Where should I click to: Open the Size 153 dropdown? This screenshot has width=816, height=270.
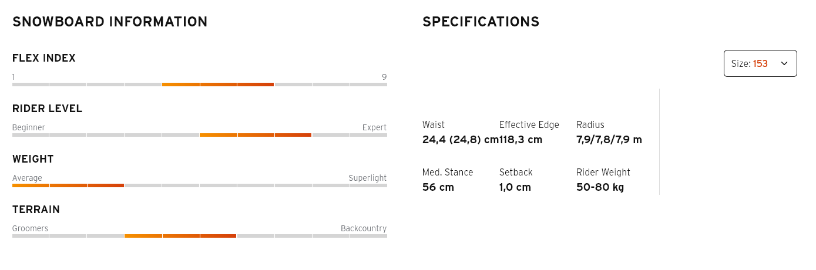tap(760, 63)
